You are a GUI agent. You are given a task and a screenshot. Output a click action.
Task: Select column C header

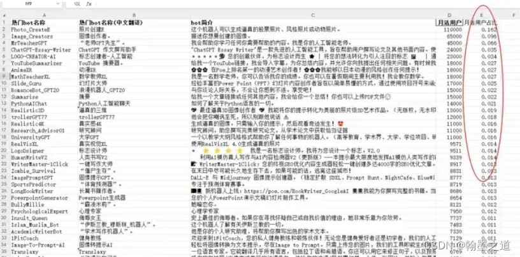[312, 15]
